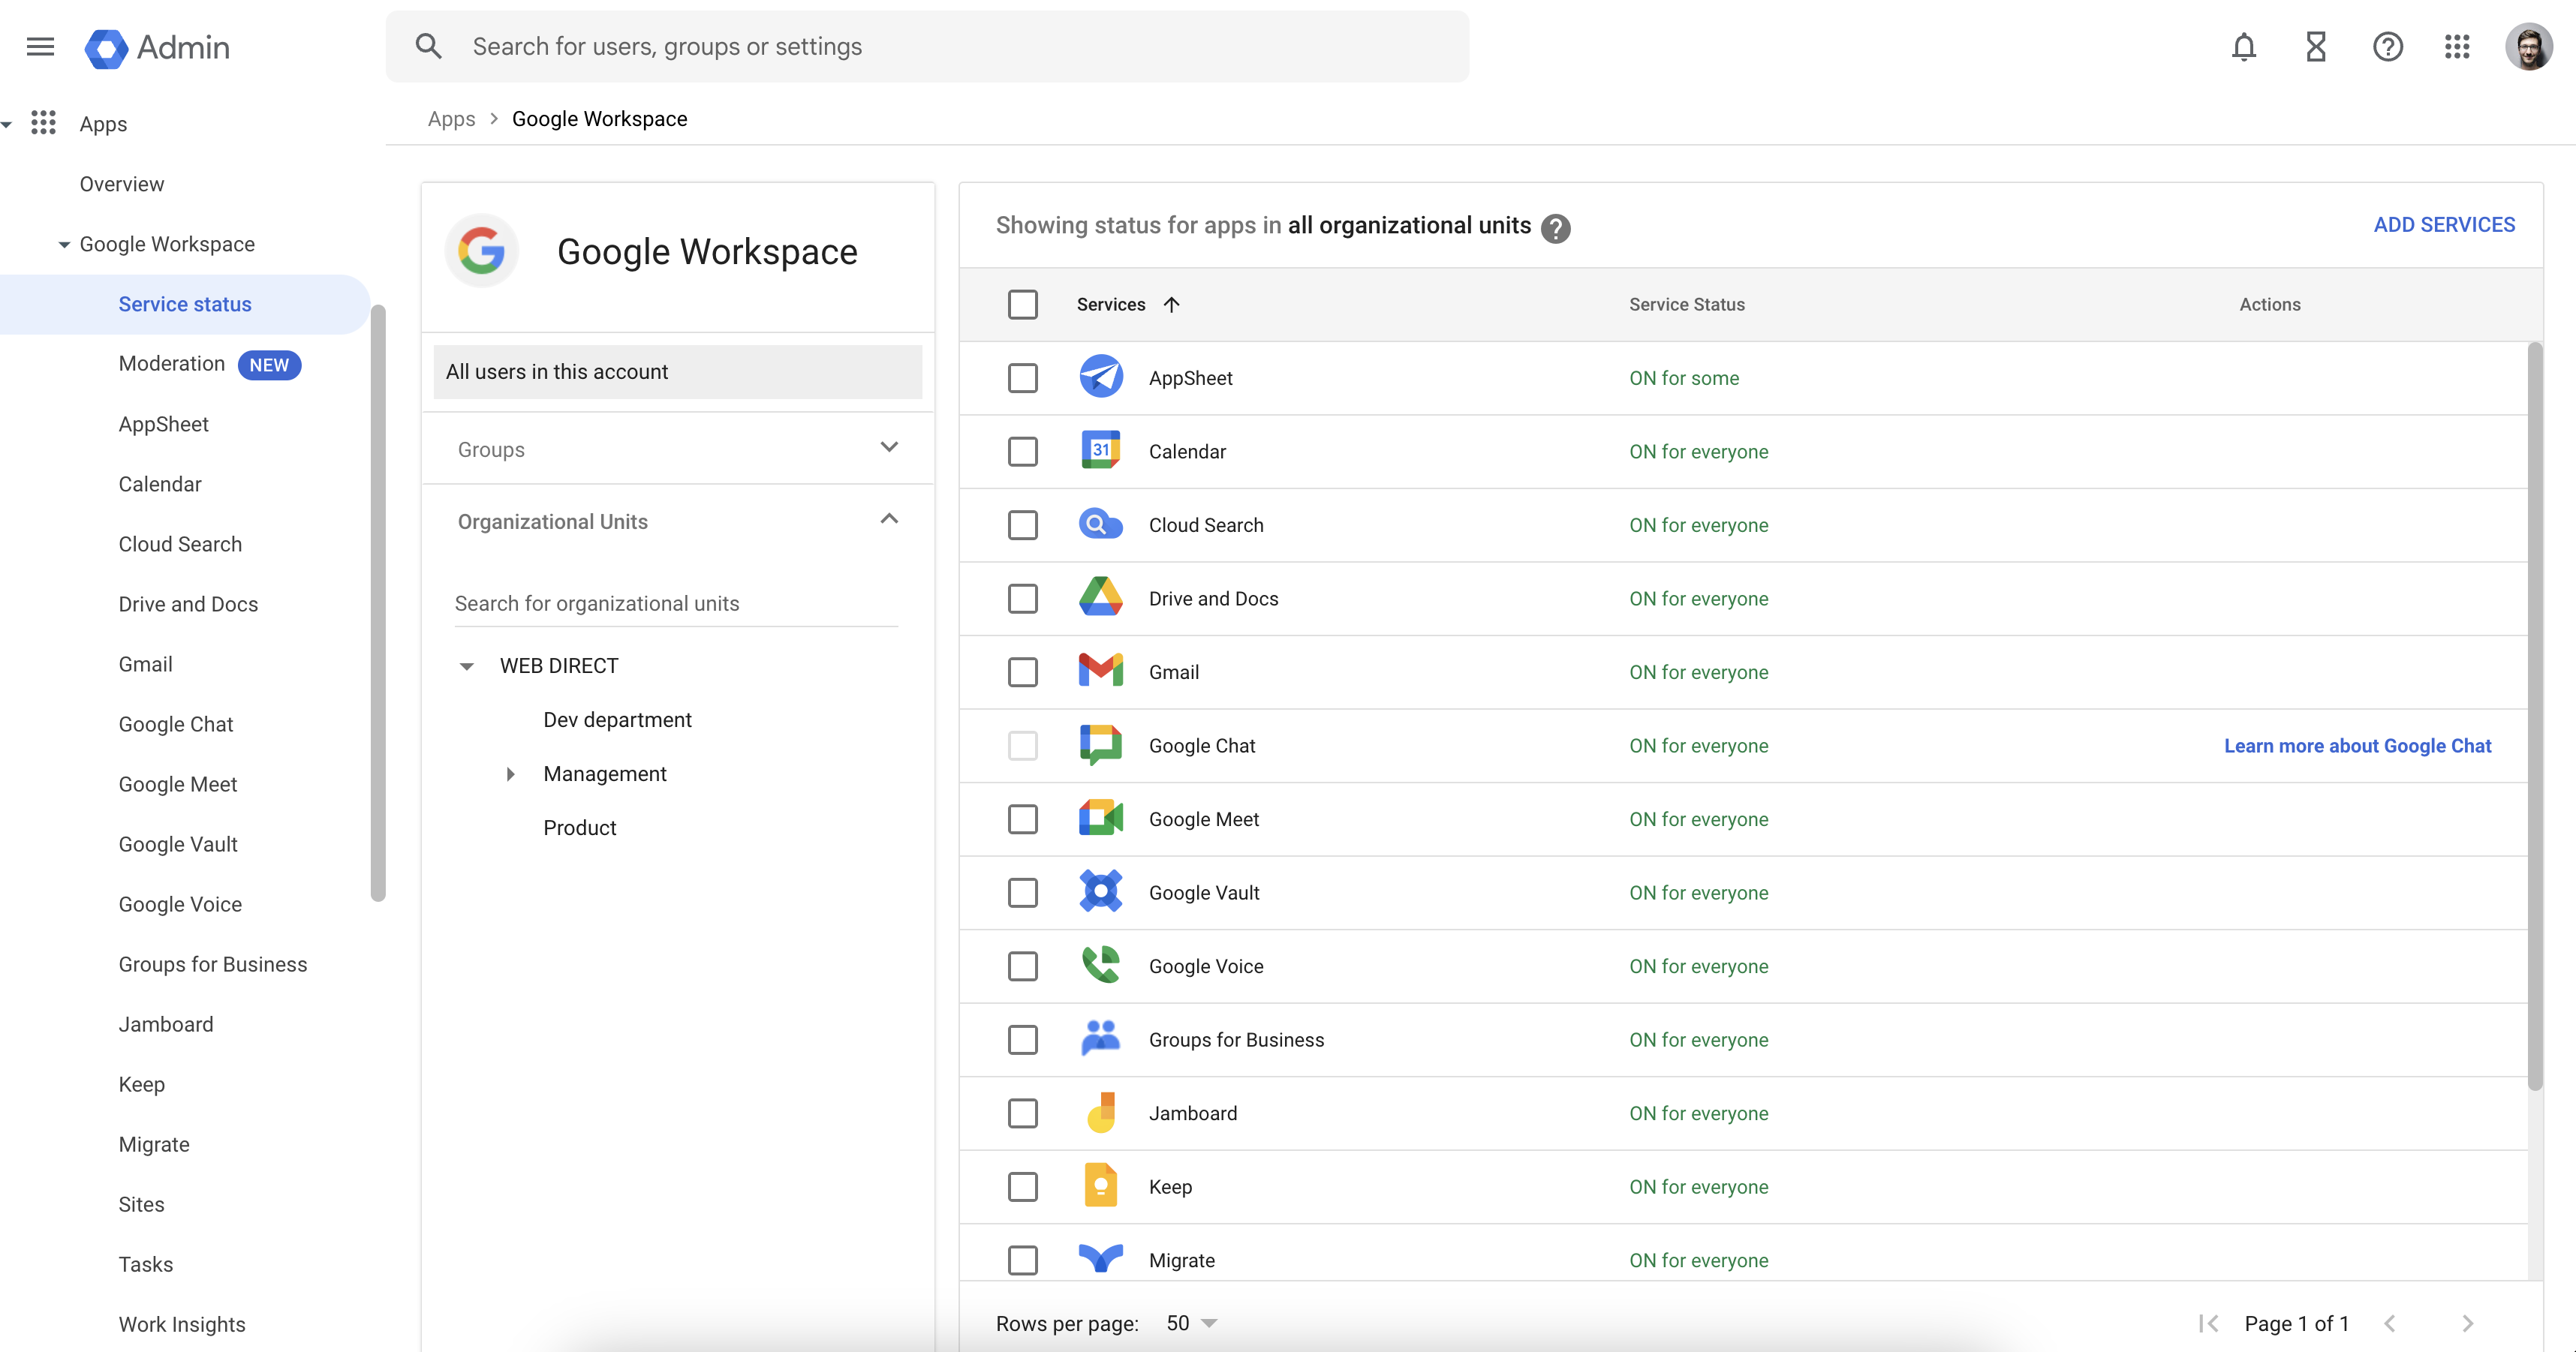Tick the Google Vault checkbox
This screenshot has width=2576, height=1352.
pyautogui.click(x=1022, y=892)
